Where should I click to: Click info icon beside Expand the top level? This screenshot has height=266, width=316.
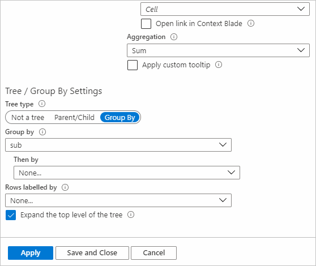tap(131, 214)
